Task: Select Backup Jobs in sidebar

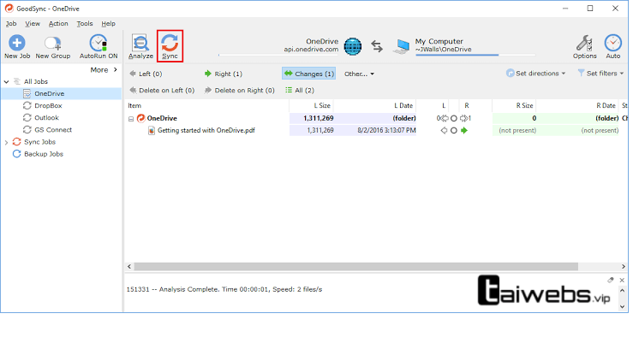Action: click(x=43, y=154)
